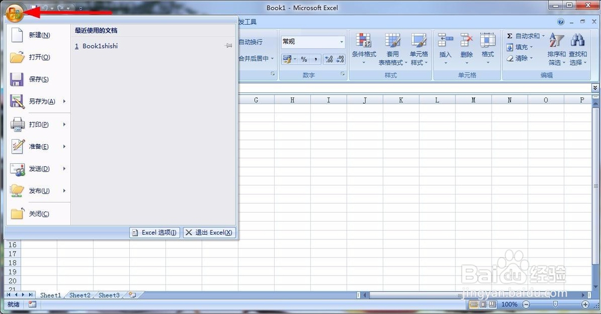The image size is (601, 314).
Task: Zoom out with minus button
Action: 526,304
